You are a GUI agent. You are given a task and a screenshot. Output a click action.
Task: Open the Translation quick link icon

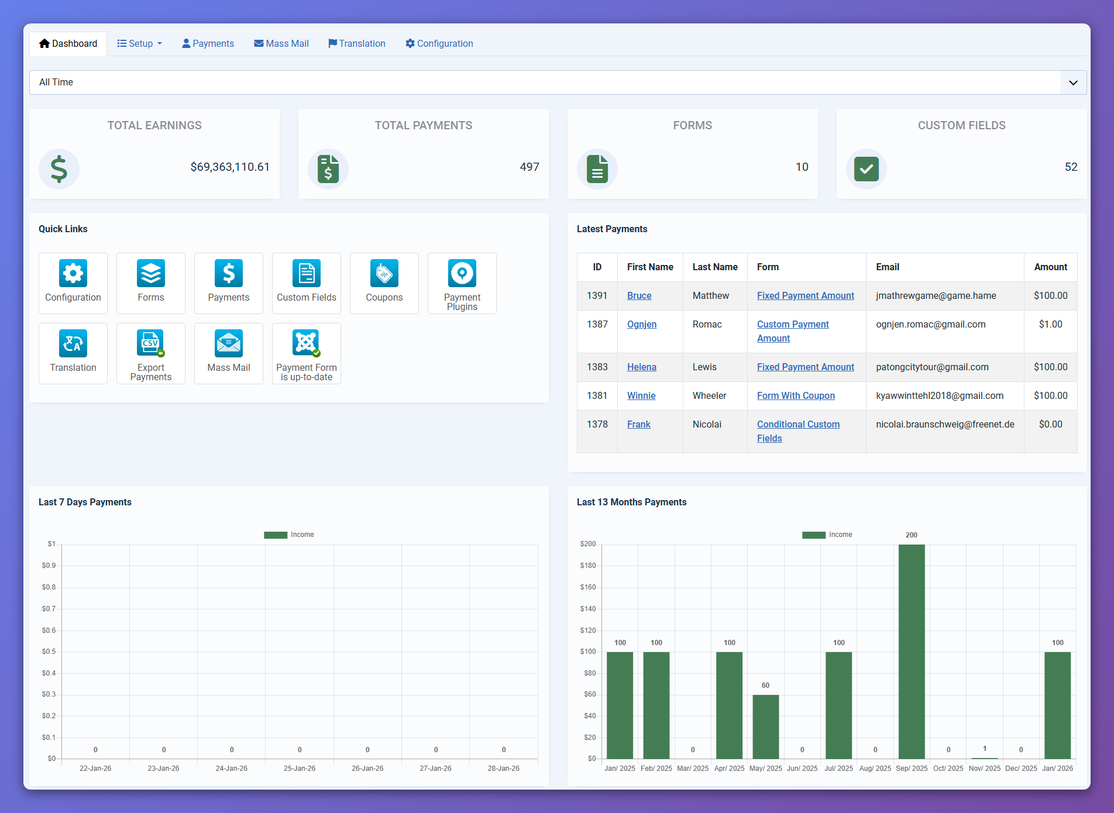(73, 344)
